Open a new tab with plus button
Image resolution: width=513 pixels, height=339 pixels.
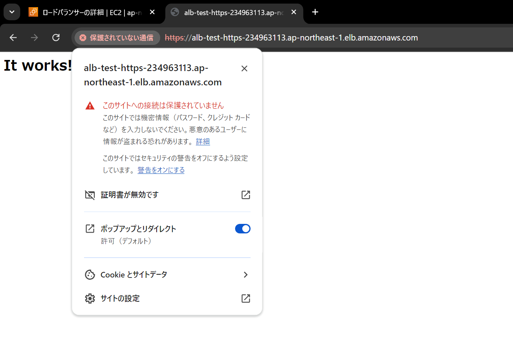315,12
